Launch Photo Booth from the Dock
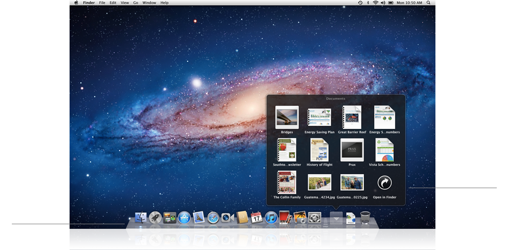Image resolution: width=505 pixels, height=250 pixels. 285,218
